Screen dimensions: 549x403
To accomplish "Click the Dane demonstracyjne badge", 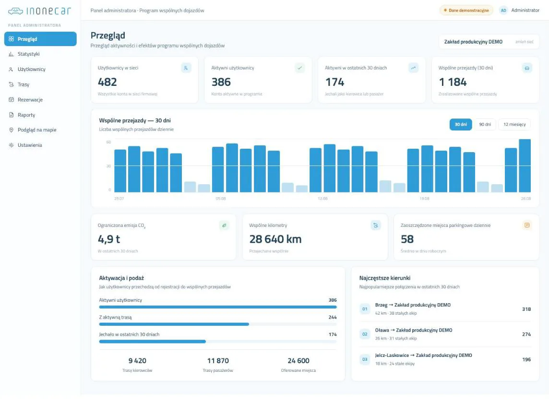I will click(466, 11).
